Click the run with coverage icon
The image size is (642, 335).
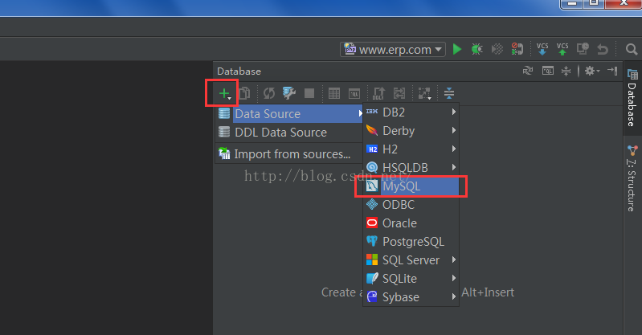[497, 50]
